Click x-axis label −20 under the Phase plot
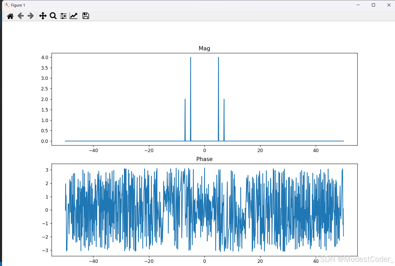This screenshot has width=395, height=266. (149, 261)
